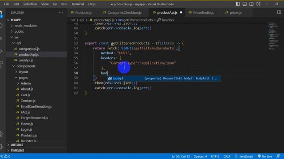The width and height of the screenshot is (284, 159).
Task: Open Run and Debug activity icon
Action: click(x=1, y=51)
